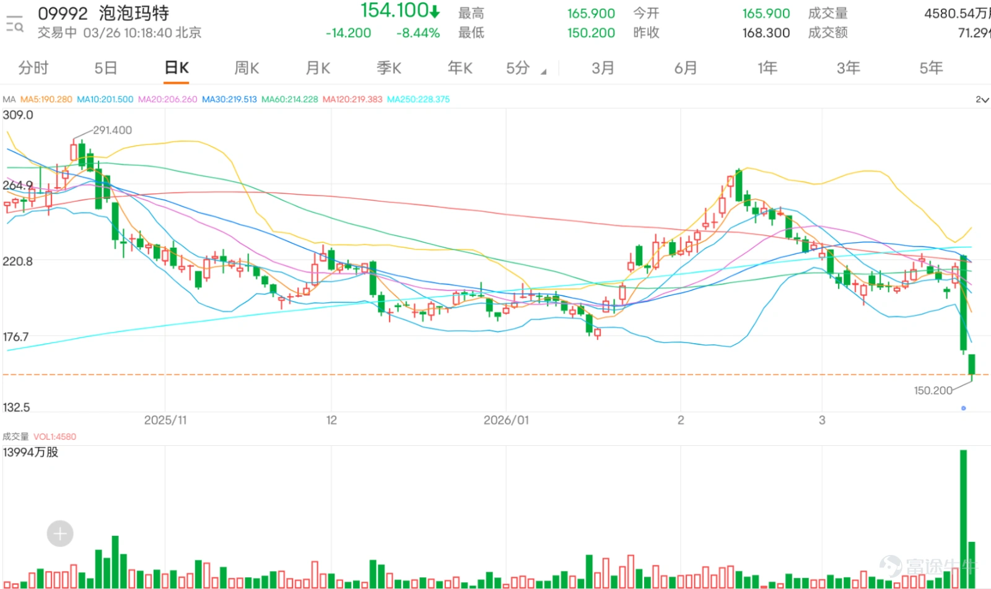991x589 pixels.
Task: Set range to 1年
Action: click(767, 68)
